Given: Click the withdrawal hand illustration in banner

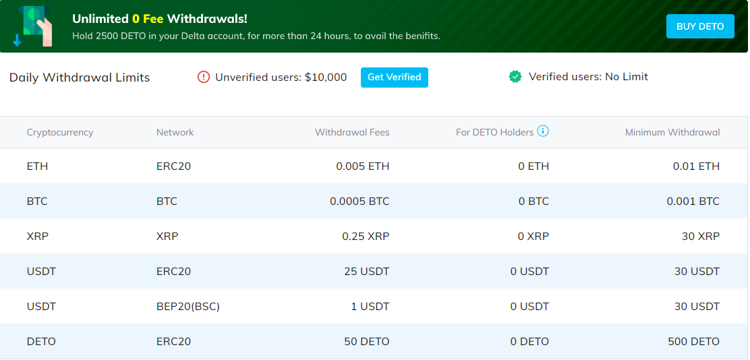Looking at the screenshot, I should tap(34, 27).
